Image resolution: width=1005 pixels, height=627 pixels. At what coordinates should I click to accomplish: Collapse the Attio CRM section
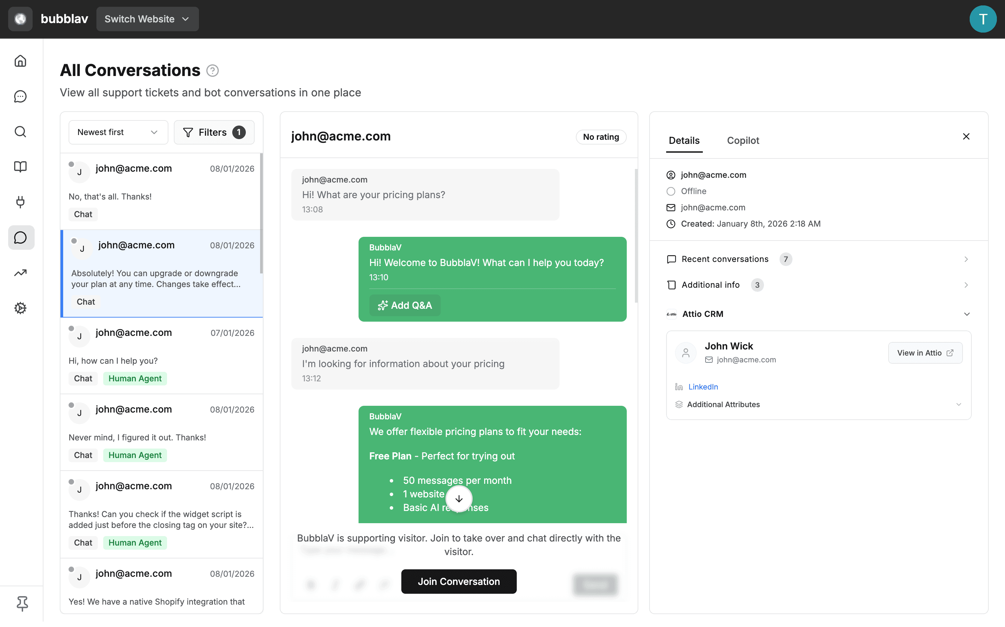pos(966,314)
